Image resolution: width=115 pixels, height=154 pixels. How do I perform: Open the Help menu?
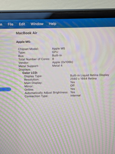[53, 24]
